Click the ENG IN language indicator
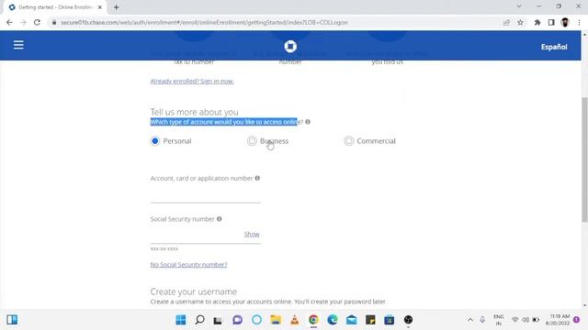 (x=498, y=320)
